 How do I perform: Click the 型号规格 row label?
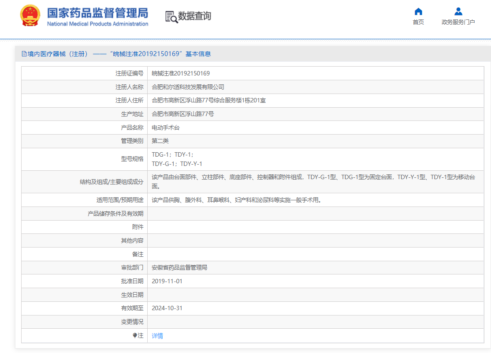point(132,159)
